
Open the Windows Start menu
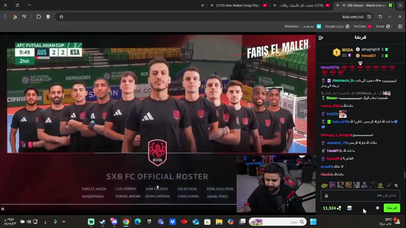(x=313, y=222)
